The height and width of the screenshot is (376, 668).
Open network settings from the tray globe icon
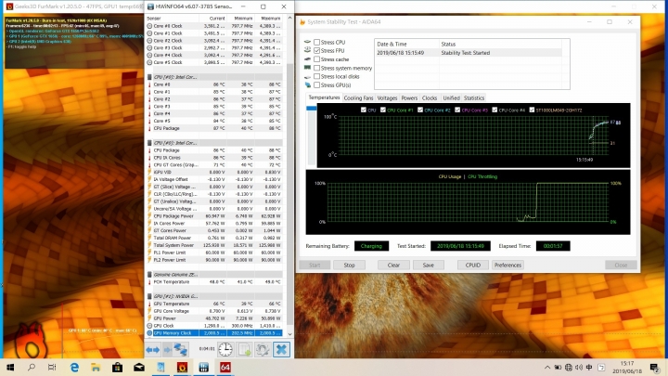[x=569, y=367]
